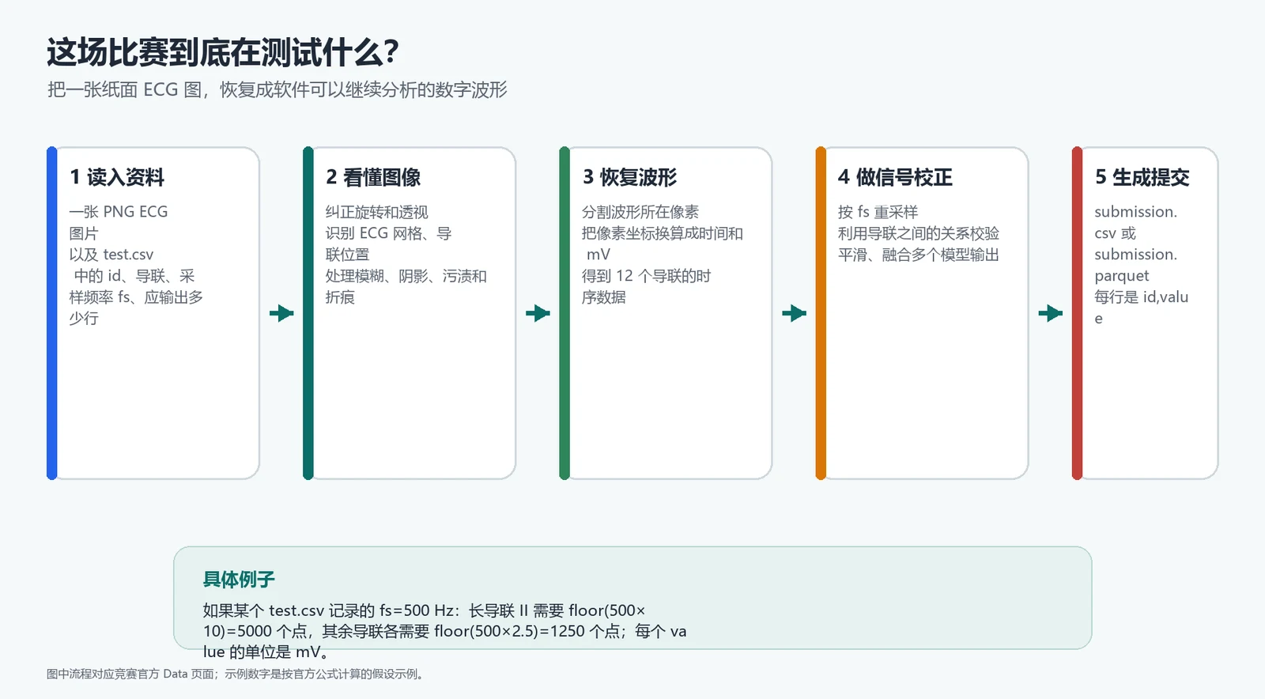1265x699 pixels.
Task: Select the line 得到 12 个导联的时
Action: coord(647,276)
